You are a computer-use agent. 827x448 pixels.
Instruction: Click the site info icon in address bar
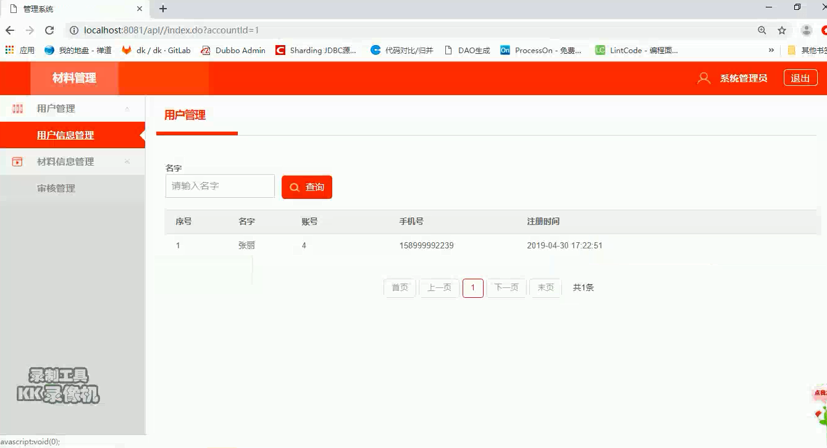(73, 30)
